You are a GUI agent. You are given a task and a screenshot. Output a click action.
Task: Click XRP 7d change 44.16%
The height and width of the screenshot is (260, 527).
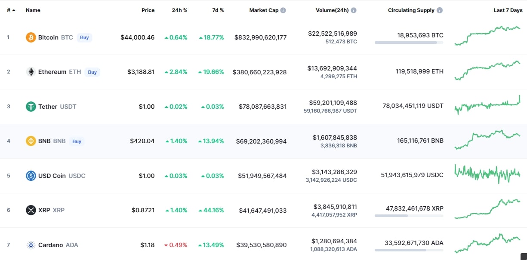point(211,210)
